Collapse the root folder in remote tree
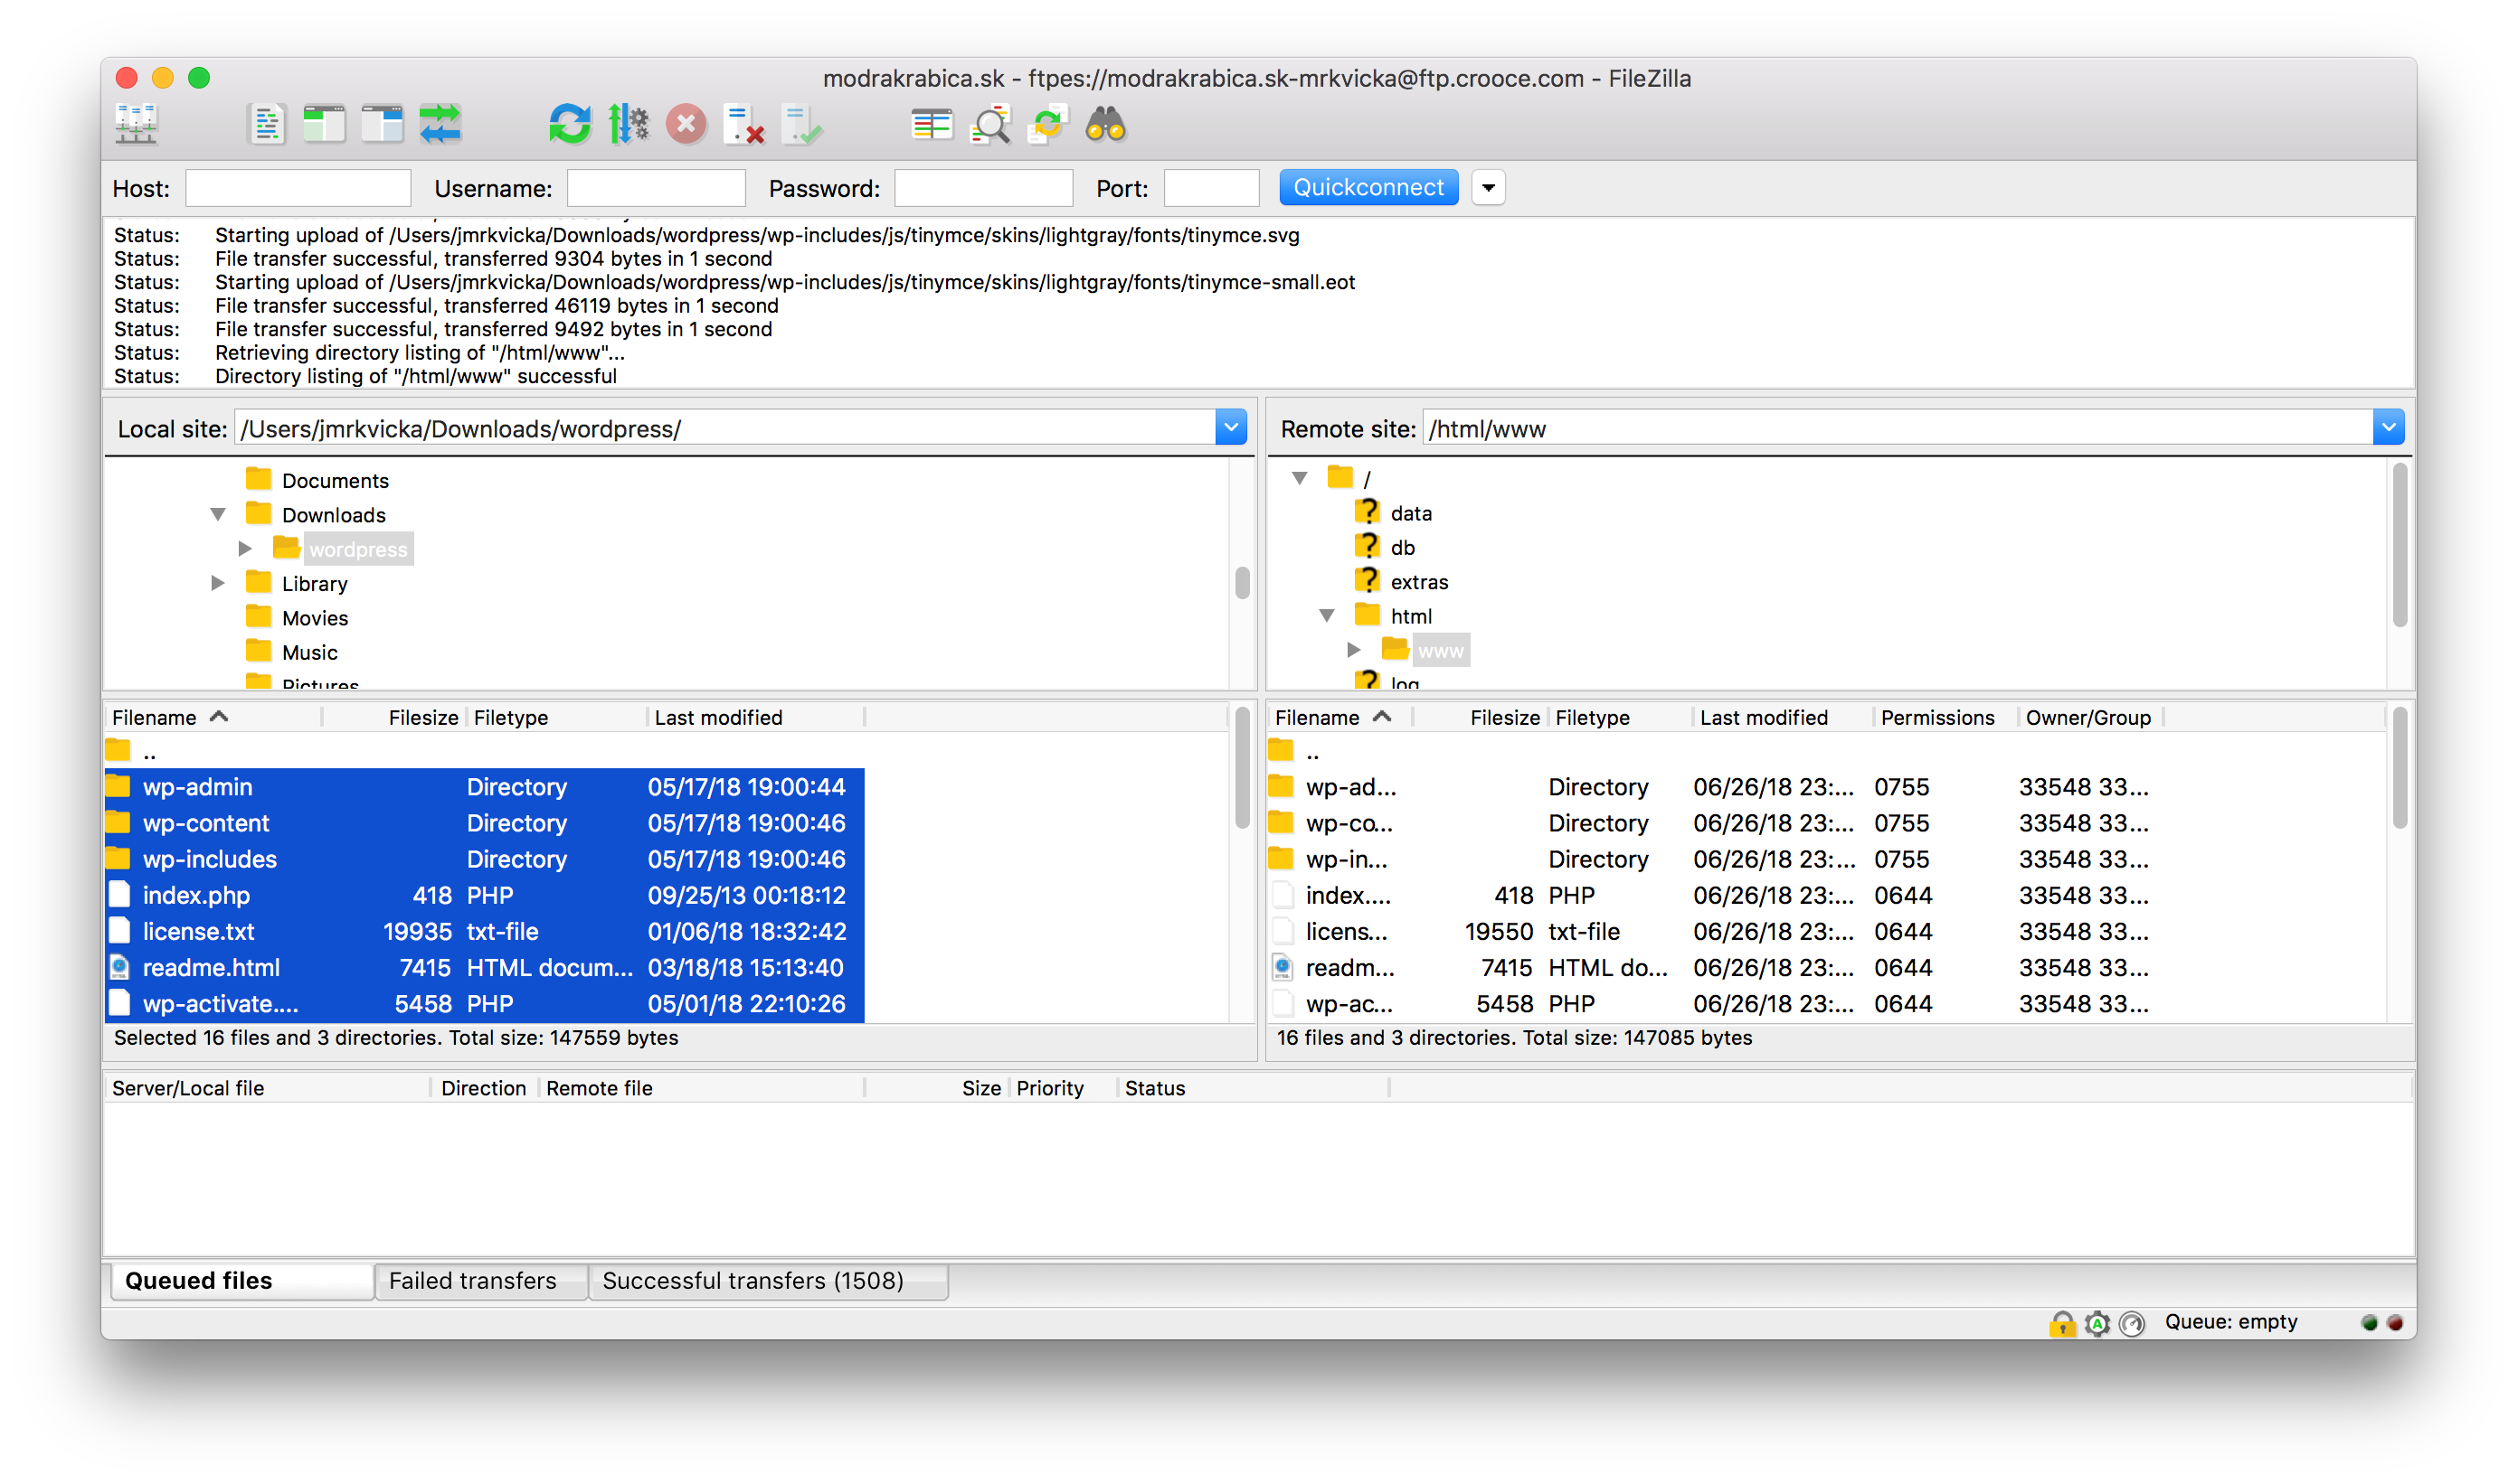Screen dimensions: 2518x1484 click(1299, 478)
